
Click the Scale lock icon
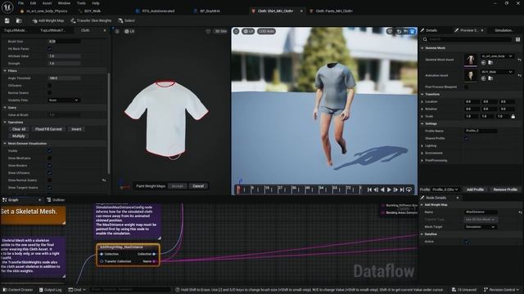(x=513, y=116)
